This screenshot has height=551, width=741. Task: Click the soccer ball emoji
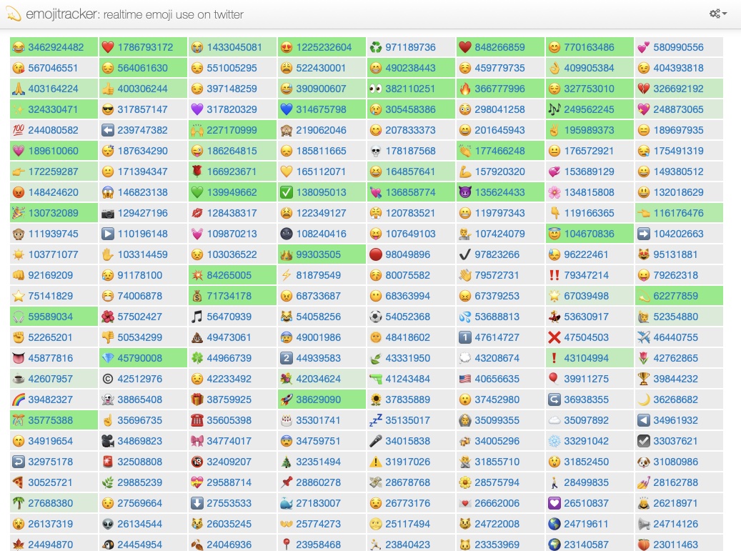pyautogui.click(x=376, y=317)
